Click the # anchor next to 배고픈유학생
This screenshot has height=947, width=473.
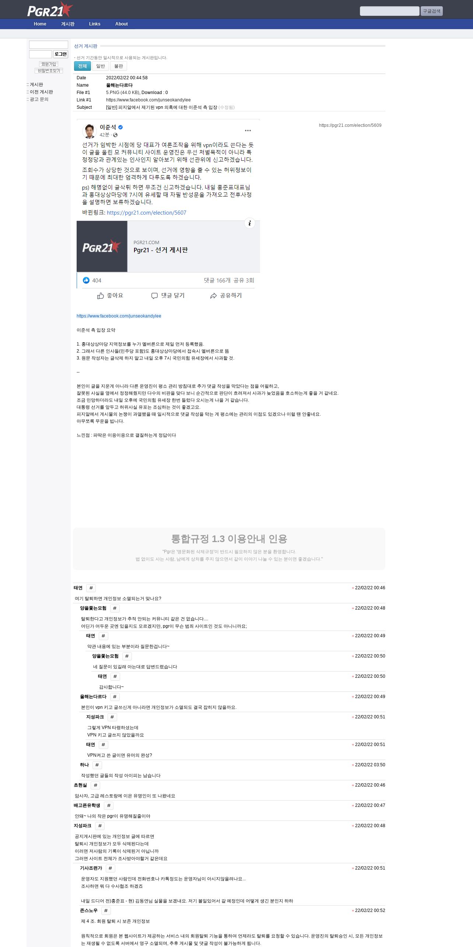[x=109, y=806]
